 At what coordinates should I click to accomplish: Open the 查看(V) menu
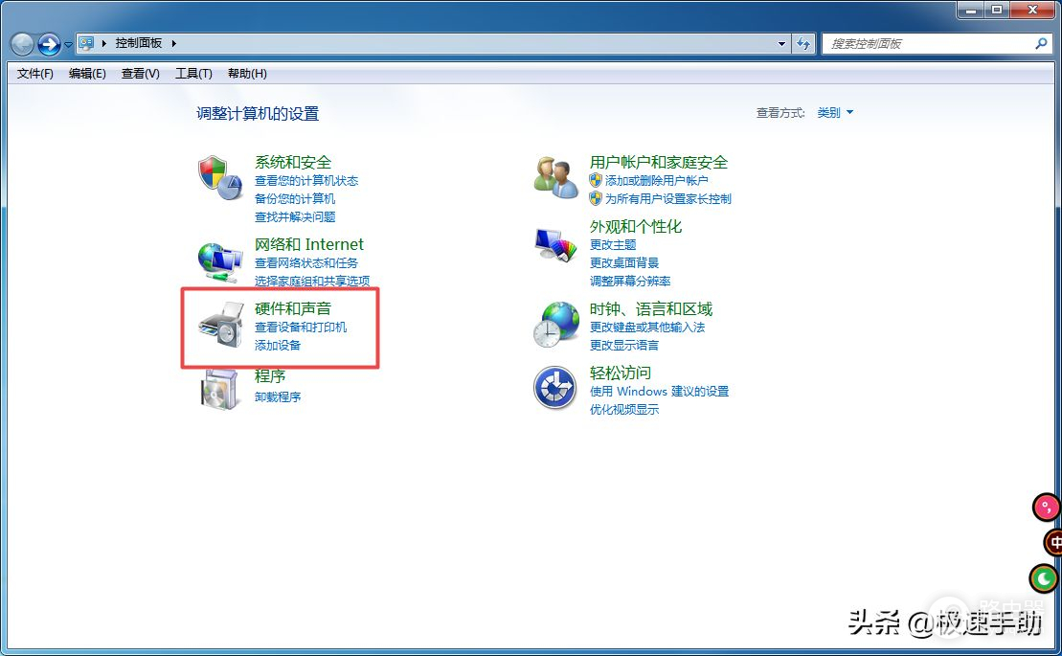(x=140, y=73)
